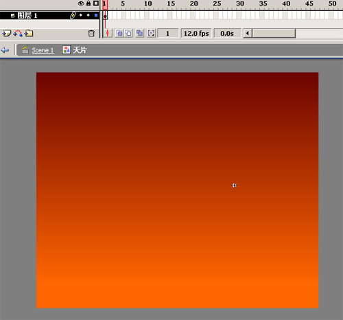The image size is (343, 320).
Task: Show or hide all layers eye icon
Action: (x=81, y=3)
